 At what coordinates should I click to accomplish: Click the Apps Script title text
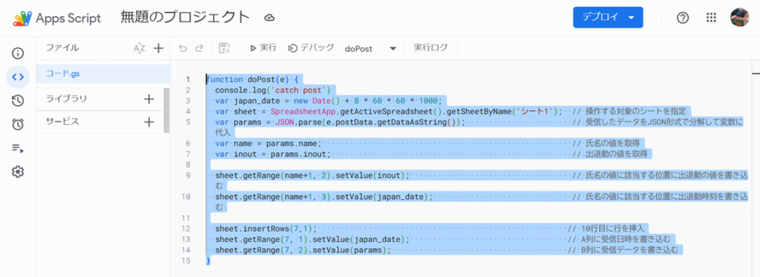(x=68, y=19)
